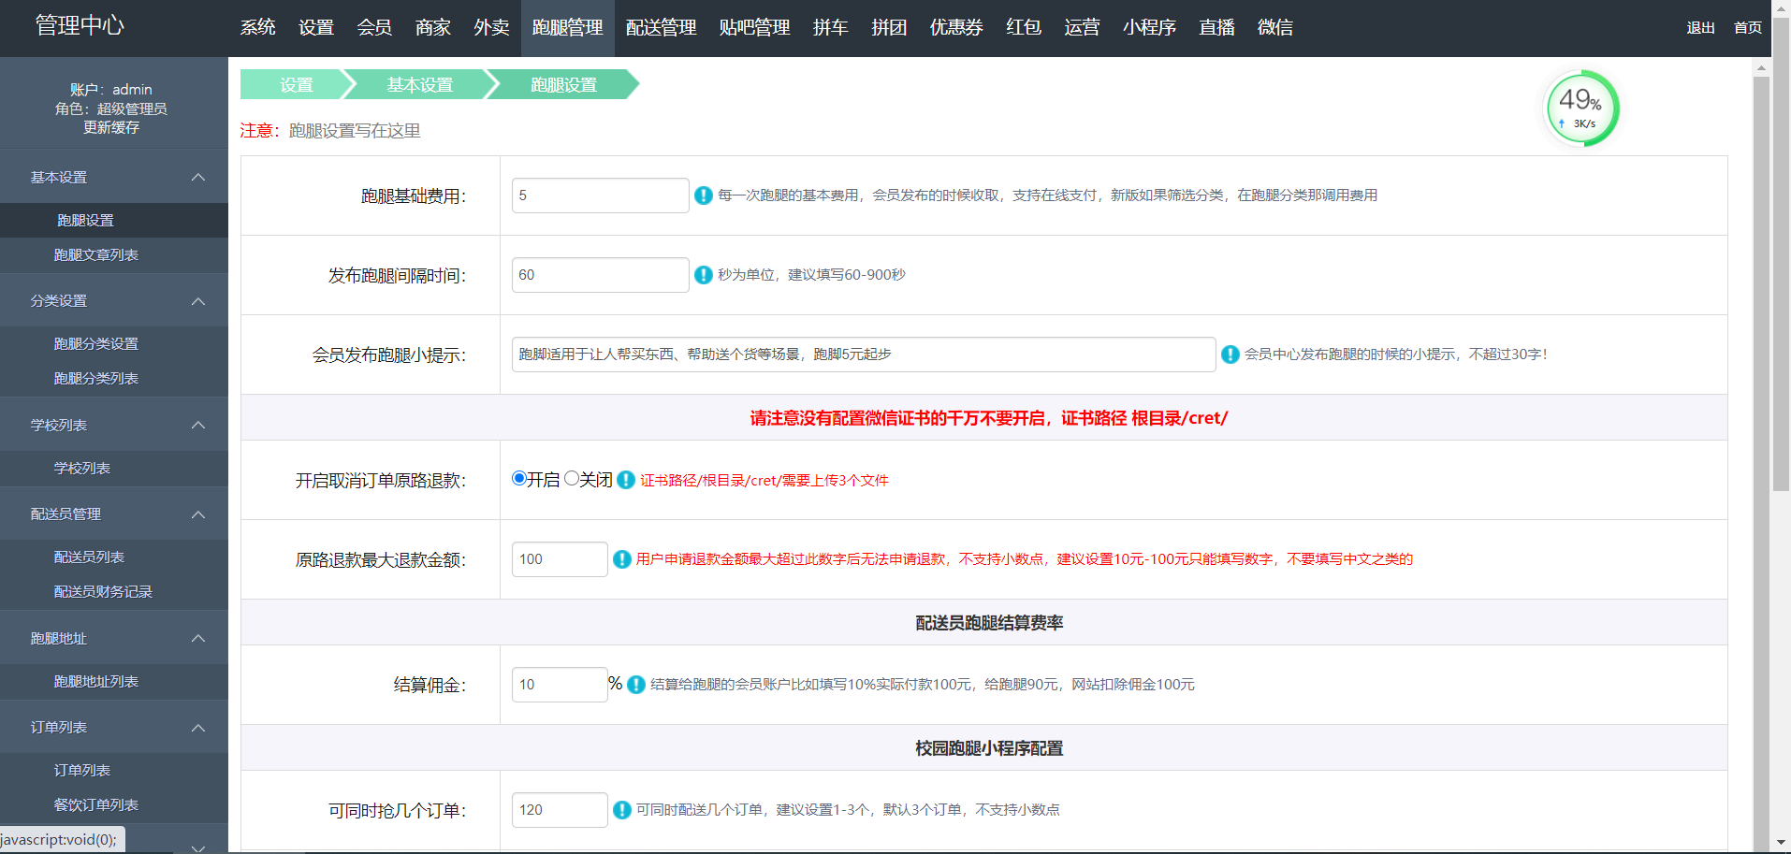Image resolution: width=1791 pixels, height=854 pixels.
Task: Click the 退出 logout link
Action: pyautogui.click(x=1700, y=27)
